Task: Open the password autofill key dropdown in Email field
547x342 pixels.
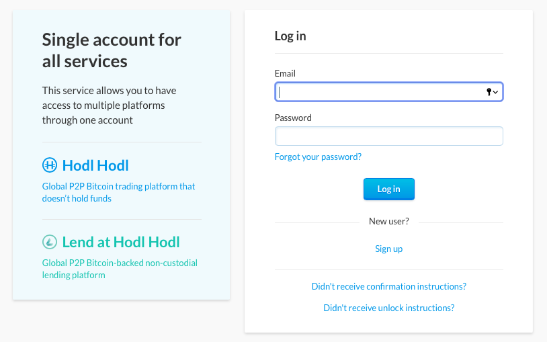Action: (492, 92)
